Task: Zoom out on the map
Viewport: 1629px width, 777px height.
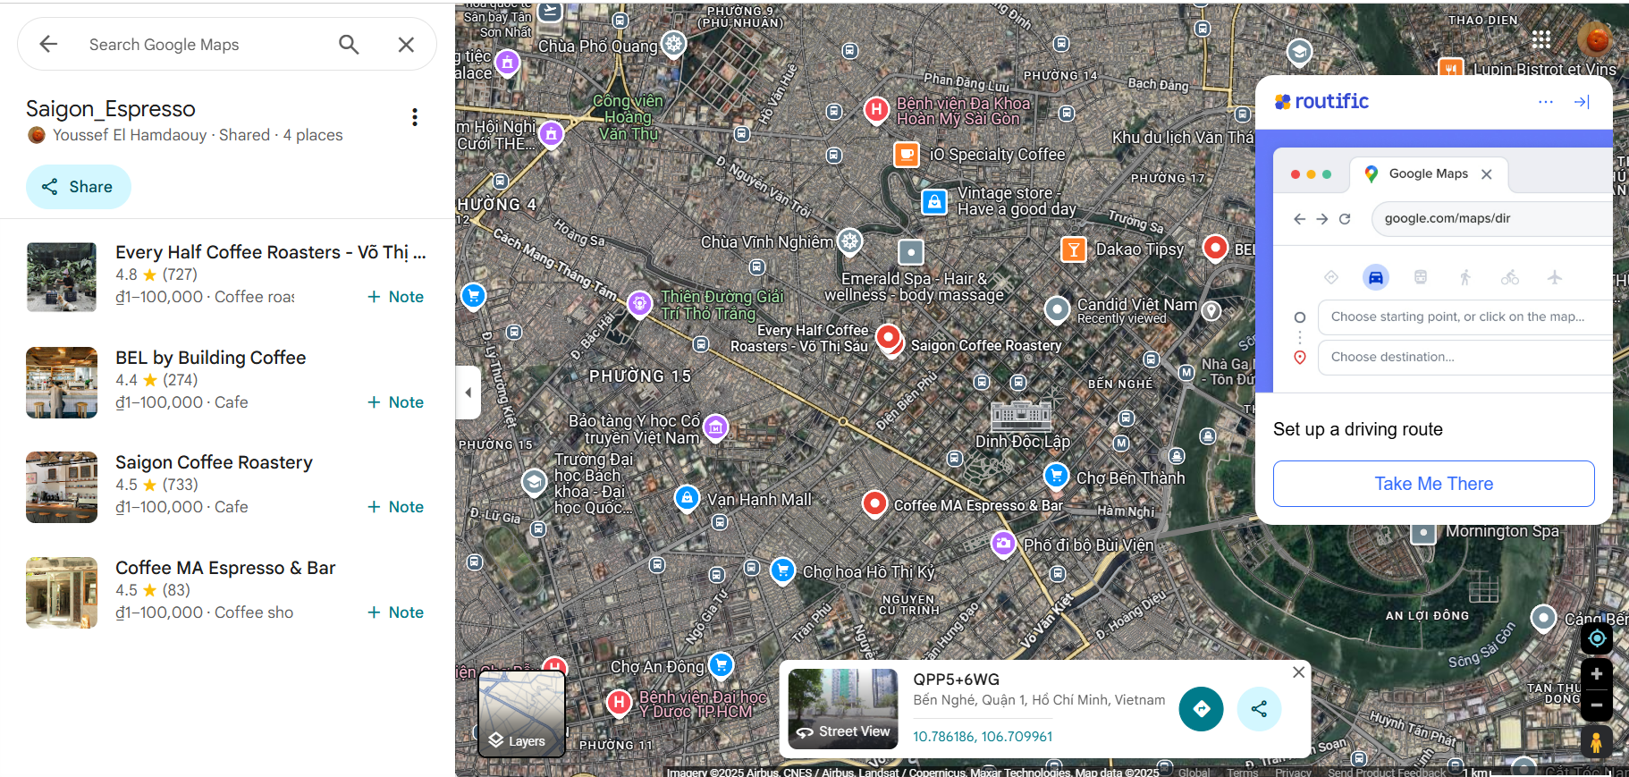Action: pyautogui.click(x=1596, y=705)
